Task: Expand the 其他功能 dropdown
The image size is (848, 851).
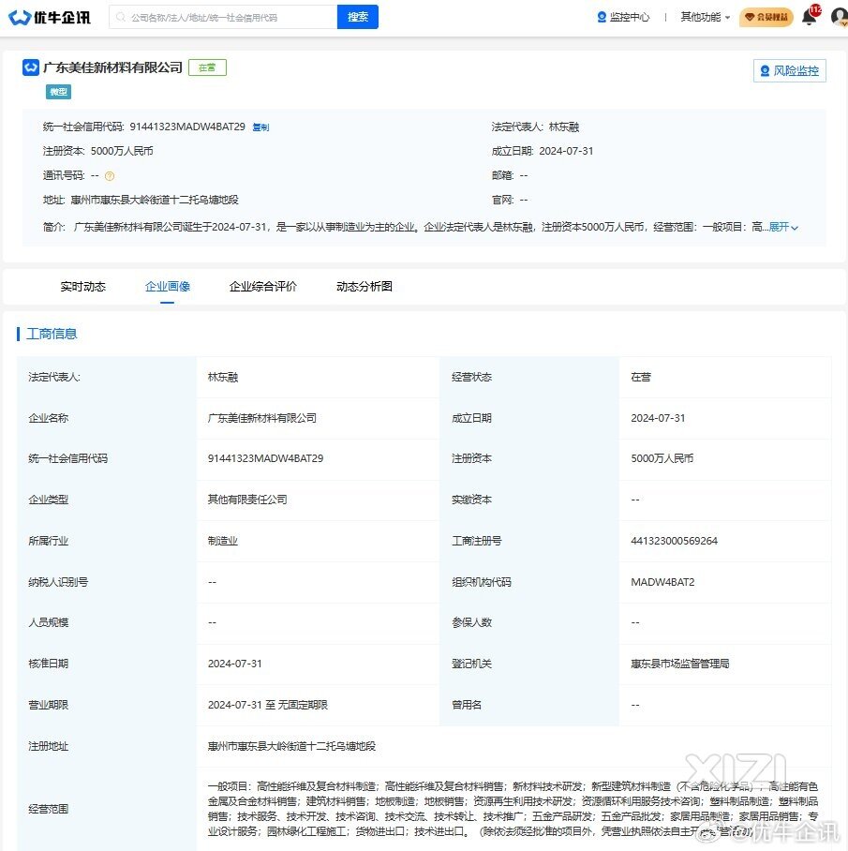Action: pyautogui.click(x=706, y=18)
